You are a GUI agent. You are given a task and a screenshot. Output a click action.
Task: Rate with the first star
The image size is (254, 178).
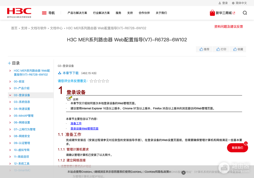click(x=91, y=81)
